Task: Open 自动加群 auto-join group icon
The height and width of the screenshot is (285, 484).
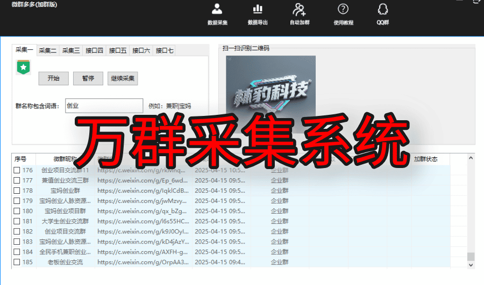Action: [299, 10]
